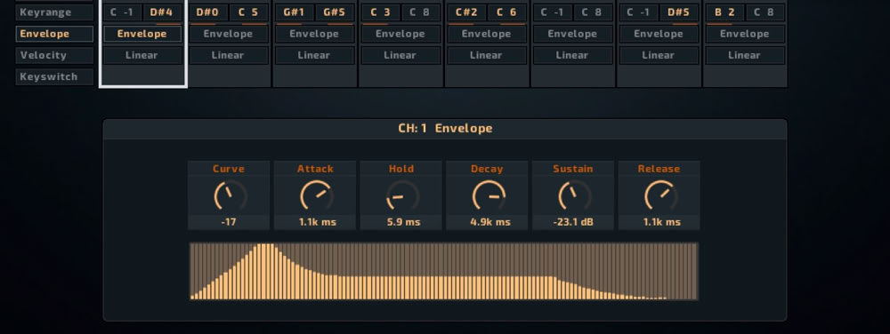Click the D#4 high key field

pos(162,12)
